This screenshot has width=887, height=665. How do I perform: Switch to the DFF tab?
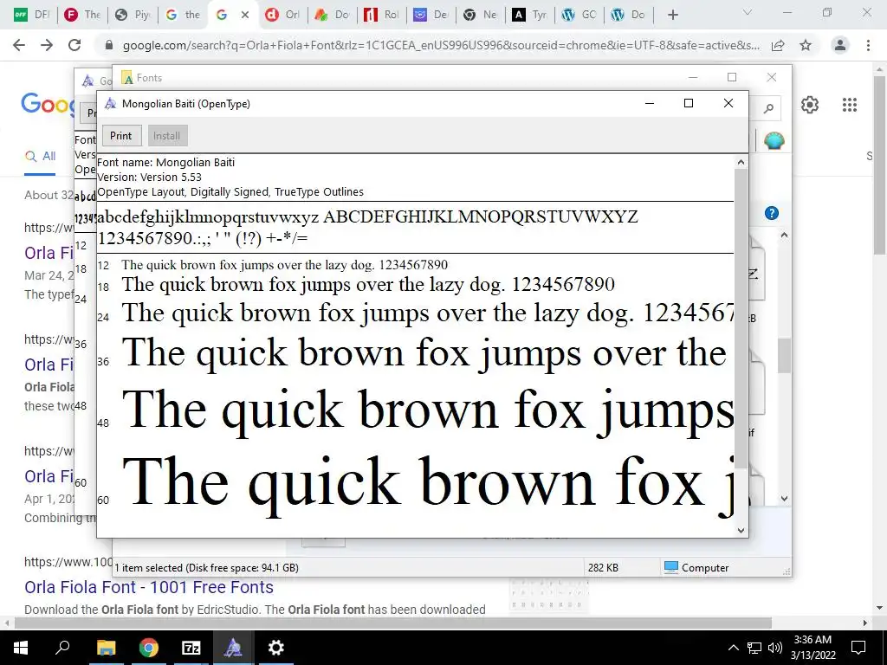pyautogui.click(x=32, y=16)
